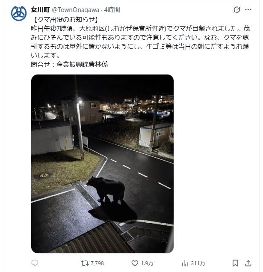The height and width of the screenshot is (272, 263).
Task: Click the repost arrows icon
Action: tap(85, 263)
